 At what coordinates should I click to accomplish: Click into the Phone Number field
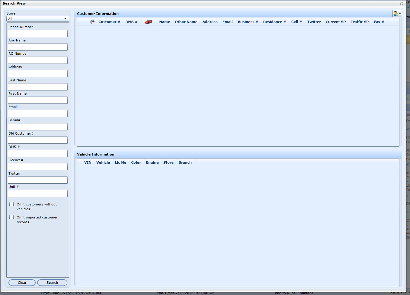point(38,34)
